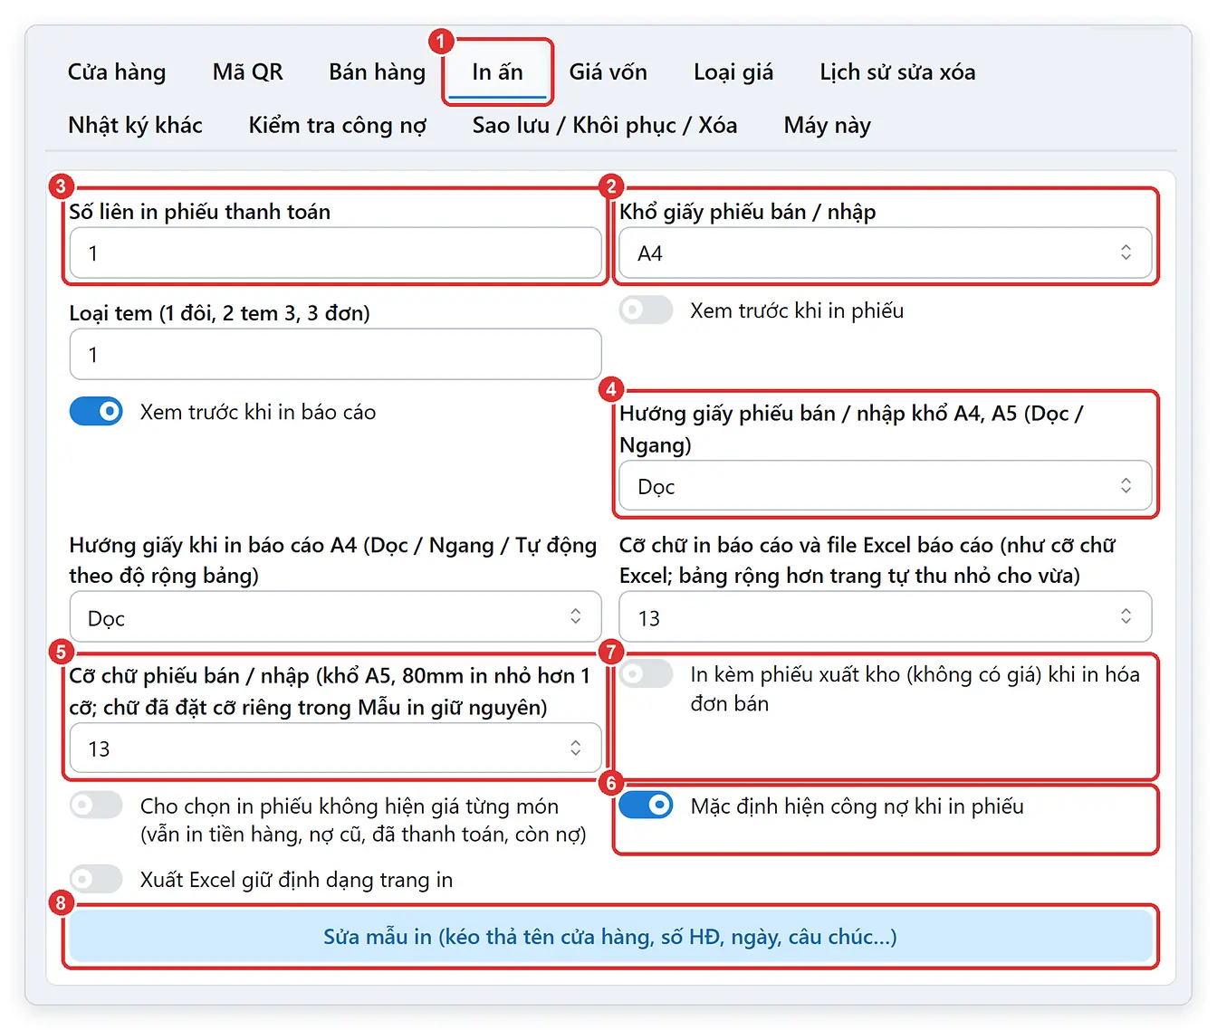This screenshot has width=1217, height=1030.
Task: Click the Số liên in phiếu thanh toán field
Action: 336,253
